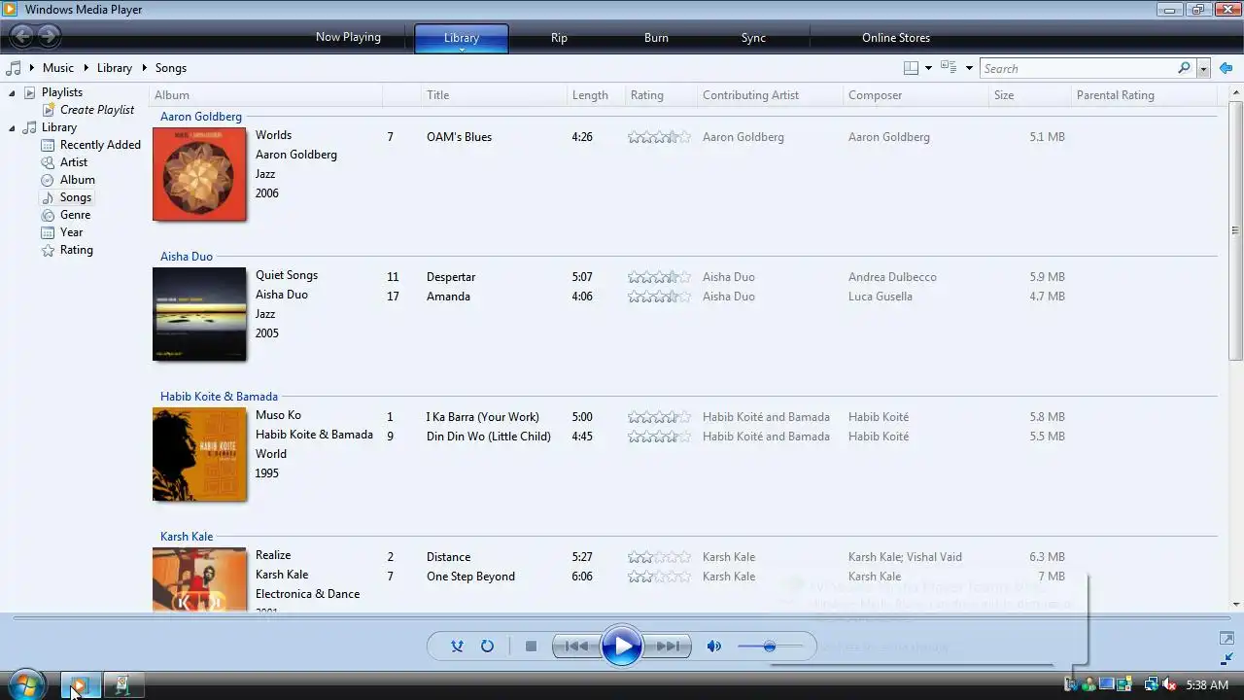Open the Layout Options icon
The height and width of the screenshot is (700, 1244).
click(911, 68)
